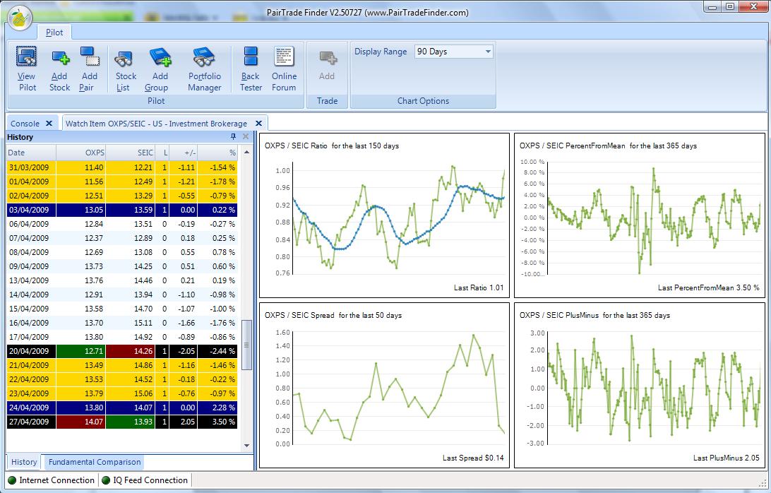Click the OXPS / SEIC Ratio chart
Screen dimensions: 771x493
pyautogui.click(x=385, y=215)
